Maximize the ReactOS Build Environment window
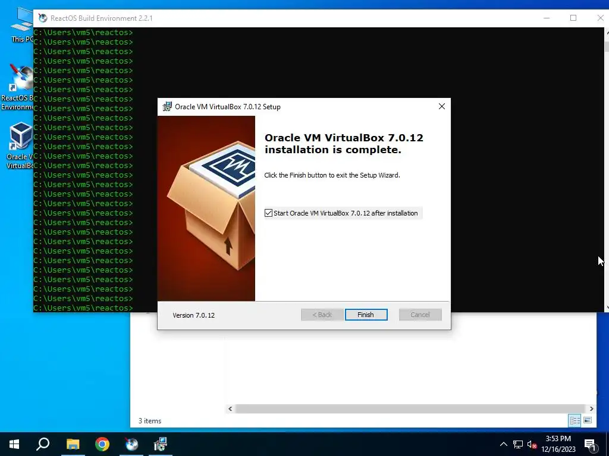This screenshot has height=456, width=609. point(573,18)
